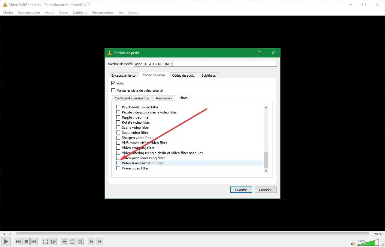Screen dimensions: 385x247
Task: Open the Subtítulo menu
Action: 80,13
